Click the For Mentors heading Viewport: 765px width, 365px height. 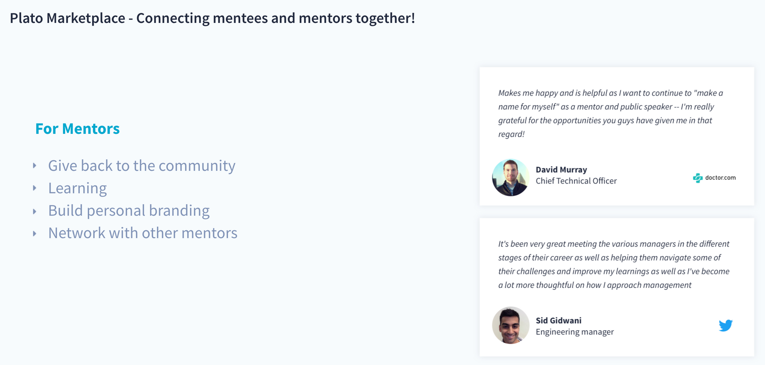[x=77, y=129]
